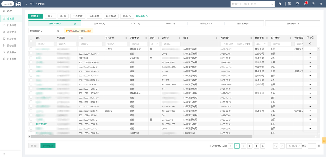Open the 20 条/页 page size dropdown
The height and width of the screenshot is (157, 326).
coord(294,146)
